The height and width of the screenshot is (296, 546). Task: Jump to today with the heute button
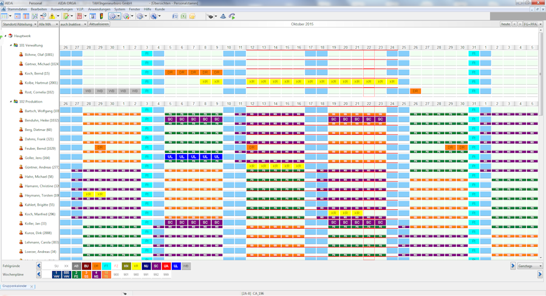click(505, 24)
